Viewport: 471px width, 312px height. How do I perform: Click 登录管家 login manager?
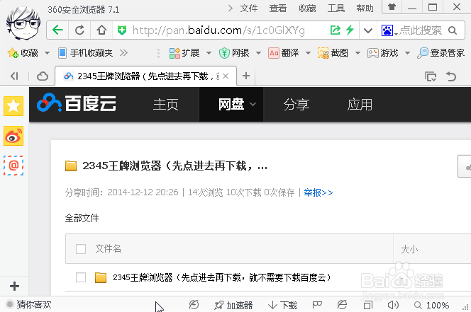tap(441, 53)
